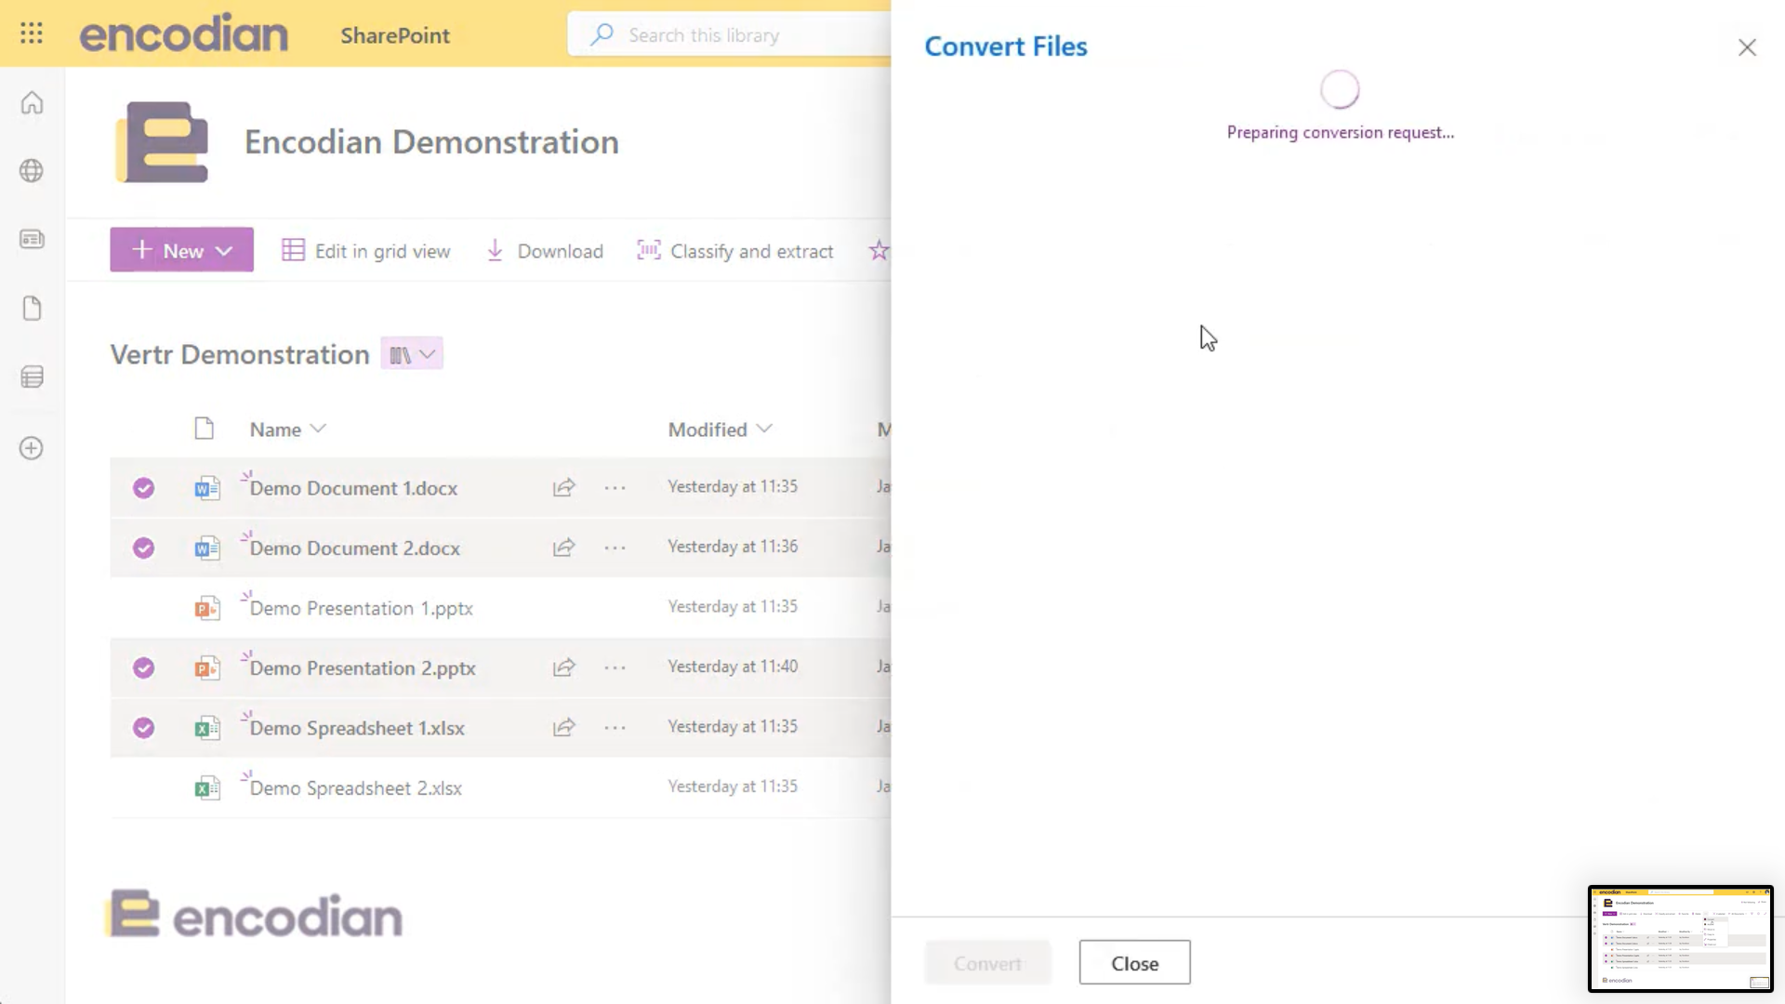Close the Convert Files panel with X
Screen dimensions: 1785x1004
pos(1747,47)
